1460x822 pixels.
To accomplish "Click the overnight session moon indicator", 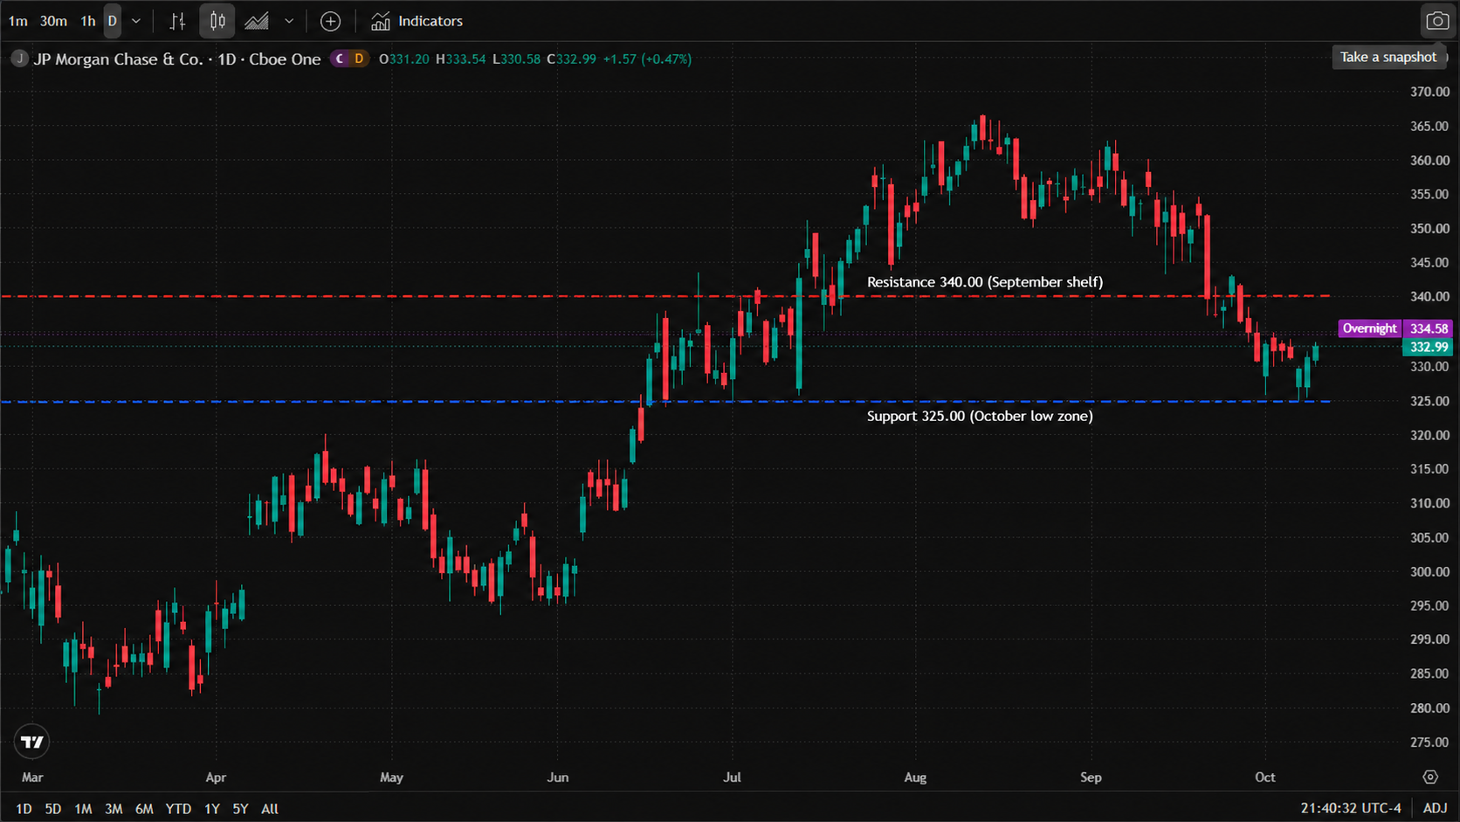I will point(340,59).
